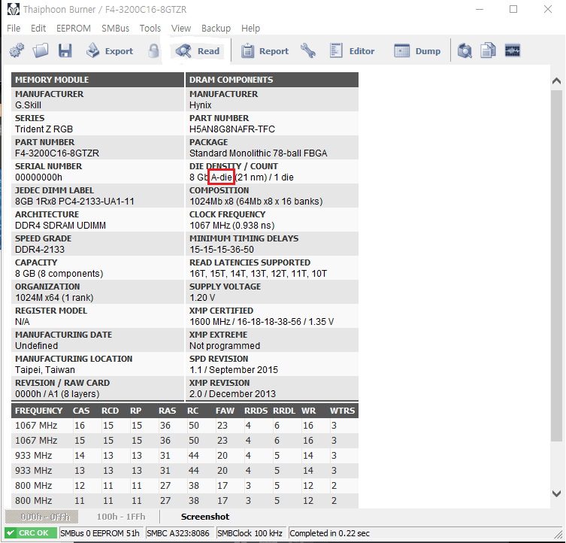Open the Editor toolbar button
Screen dimensions: 566x543
coord(352,51)
